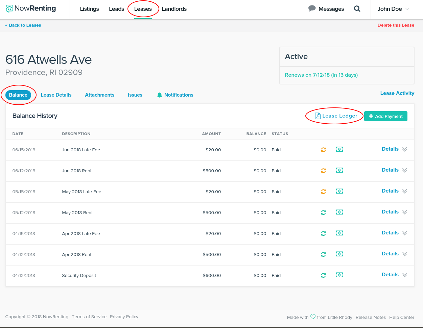Open the search magnifier icon
This screenshot has width=423, height=328.
pos(357,9)
